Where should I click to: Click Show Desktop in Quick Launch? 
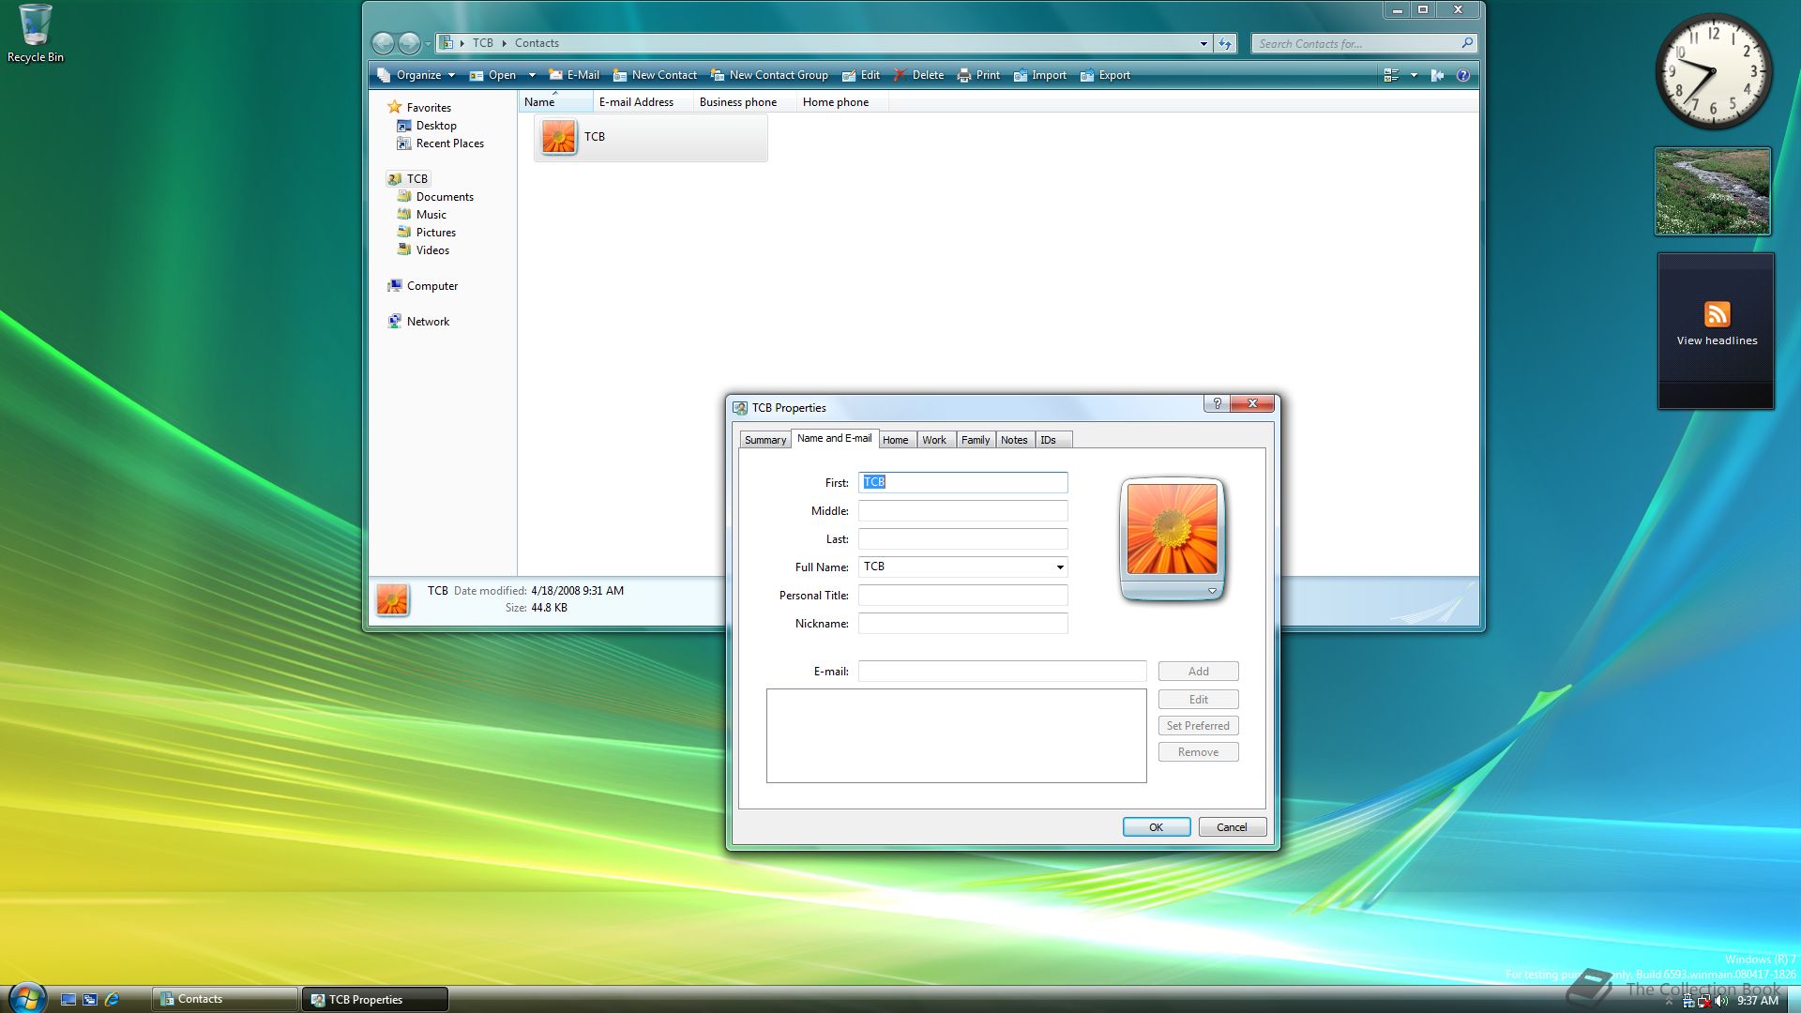[68, 1000]
